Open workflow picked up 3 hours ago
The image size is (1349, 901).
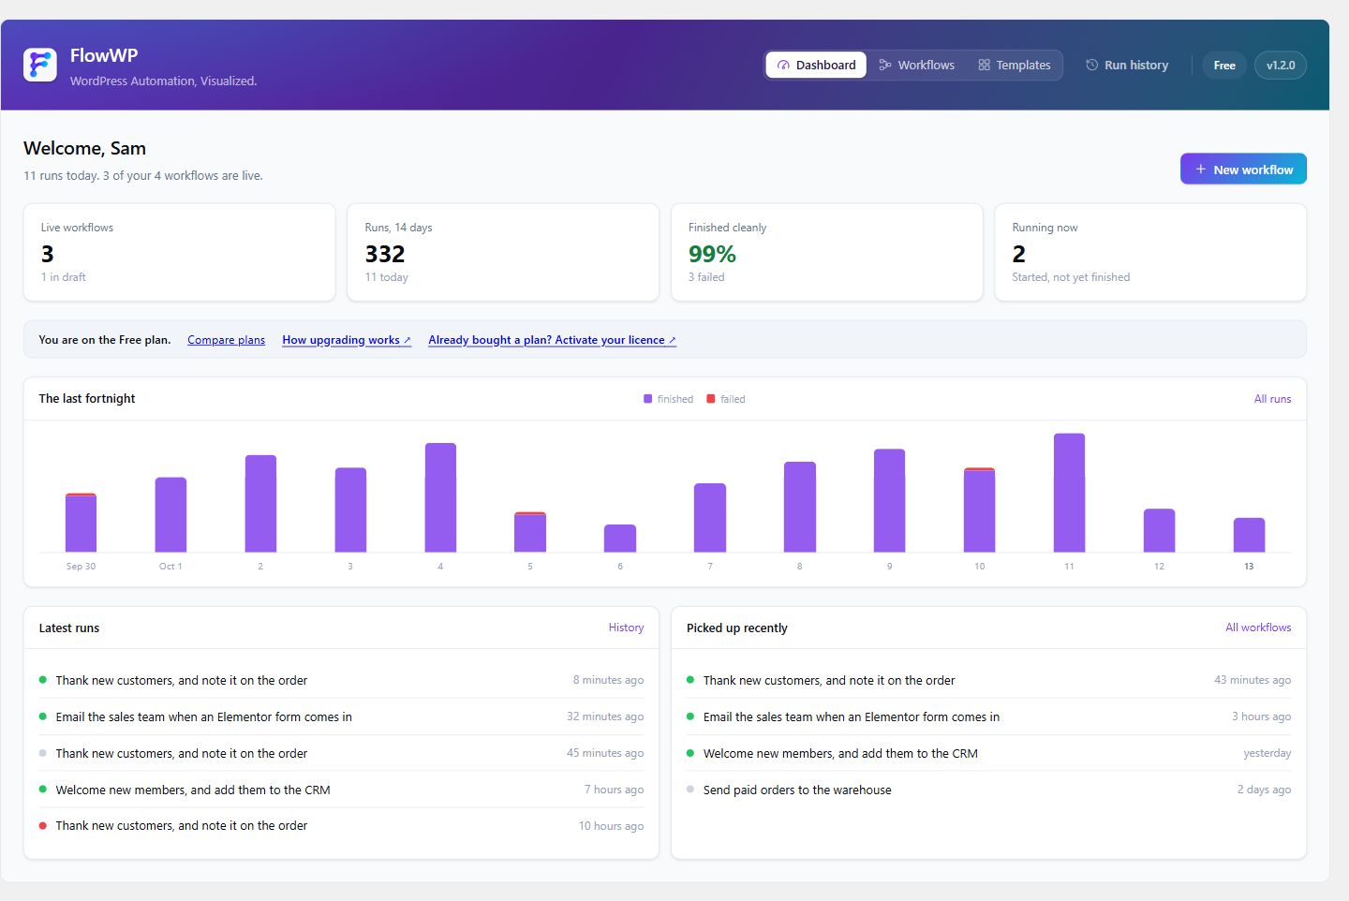click(988, 716)
